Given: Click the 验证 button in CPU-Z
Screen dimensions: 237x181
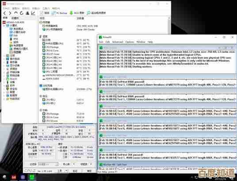Looking at the screenshot, I should pyautogui.click(x=75, y=171).
